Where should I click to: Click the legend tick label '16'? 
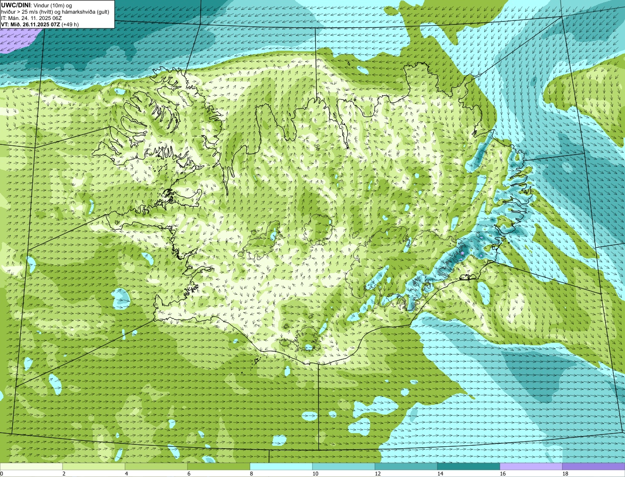503,474
